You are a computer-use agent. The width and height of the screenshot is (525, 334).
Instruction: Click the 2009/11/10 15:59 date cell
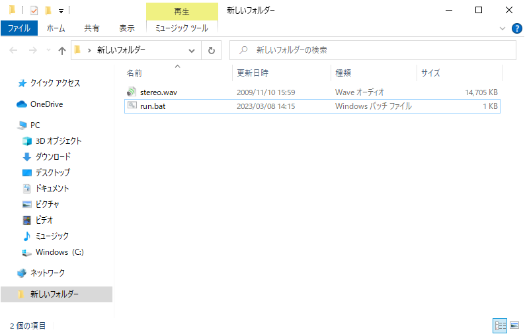(266, 92)
